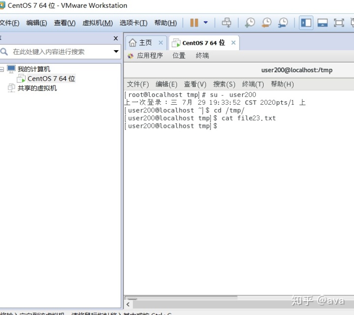Screen dimensions: 354x315
Task: Open the terminal 帮助(H) menu
Action: tap(282, 85)
